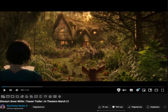Open keyboard shortcuts icon in extension toolbar

(55, 97)
